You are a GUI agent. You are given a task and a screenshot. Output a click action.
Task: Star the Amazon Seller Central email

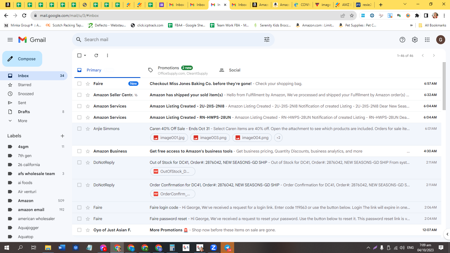tap(88, 95)
